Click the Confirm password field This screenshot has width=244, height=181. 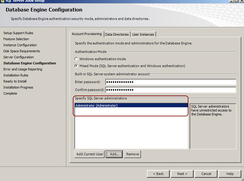click(171, 90)
